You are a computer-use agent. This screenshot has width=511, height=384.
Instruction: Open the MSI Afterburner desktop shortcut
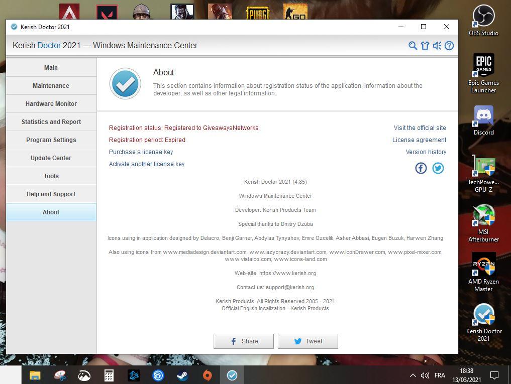(x=483, y=223)
